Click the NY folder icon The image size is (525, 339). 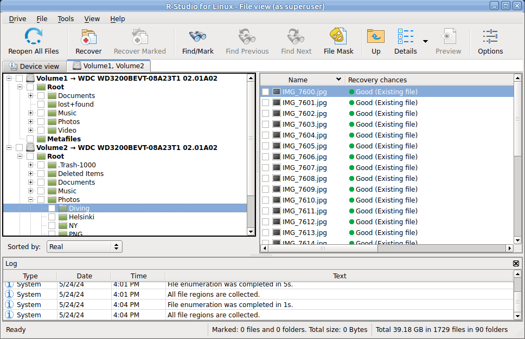63,226
